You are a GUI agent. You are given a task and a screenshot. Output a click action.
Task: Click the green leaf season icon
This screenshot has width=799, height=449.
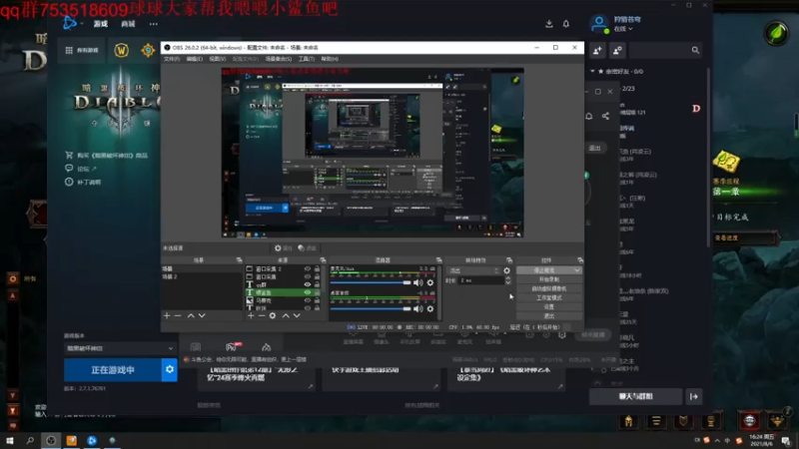pos(776,34)
